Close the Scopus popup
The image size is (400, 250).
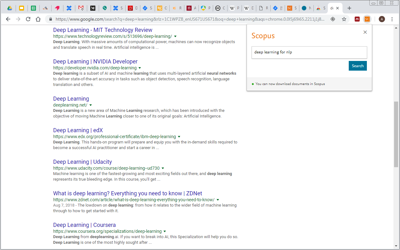tap(365, 32)
